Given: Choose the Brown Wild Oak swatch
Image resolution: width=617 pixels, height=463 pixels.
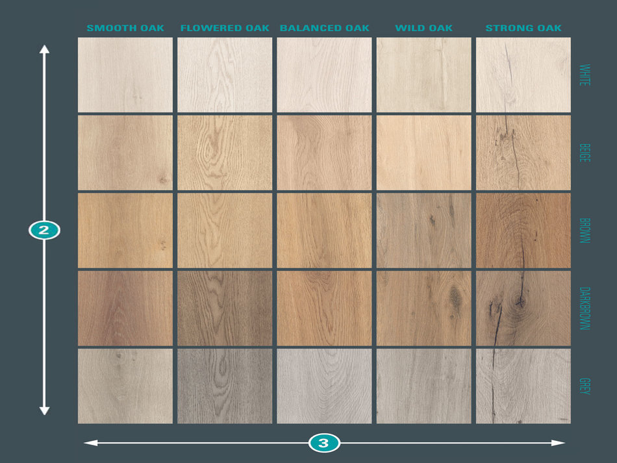Looking at the screenshot, I should pyautogui.click(x=424, y=231).
